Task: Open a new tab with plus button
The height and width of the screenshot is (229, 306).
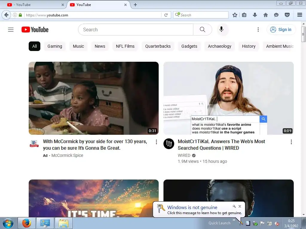Action: pyautogui.click(x=135, y=5)
